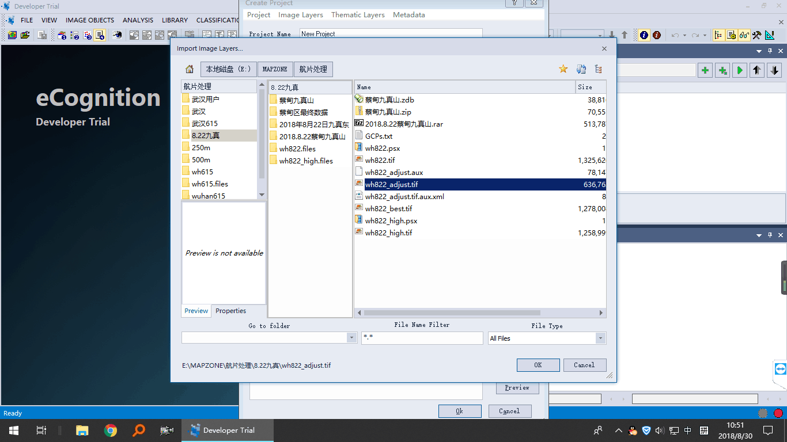This screenshot has height=442, width=787.
Task: Select the view settings mode 1 icon
Action: [62, 35]
